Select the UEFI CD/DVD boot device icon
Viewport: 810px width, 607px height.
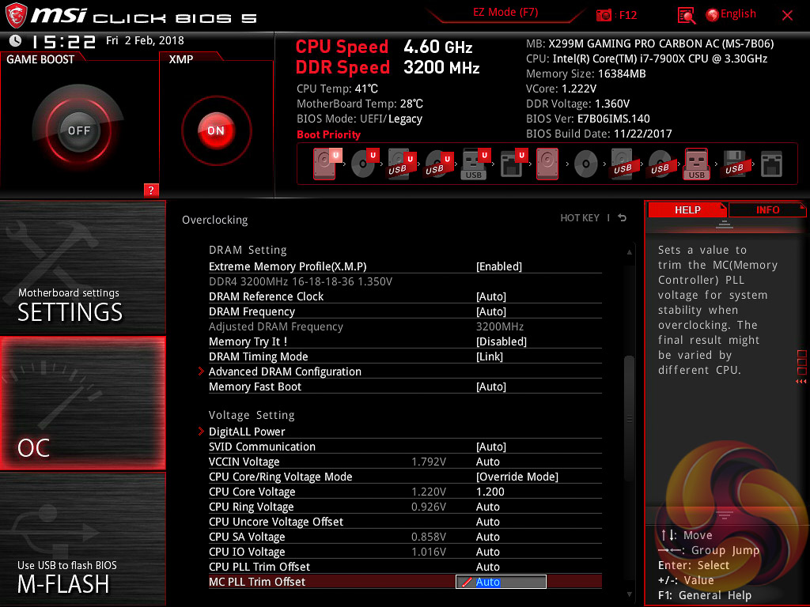(x=364, y=164)
